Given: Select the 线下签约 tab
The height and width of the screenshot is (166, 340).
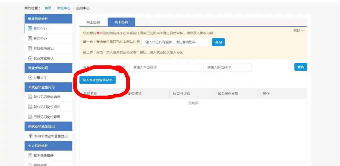Looking at the screenshot, I should [x=121, y=22].
